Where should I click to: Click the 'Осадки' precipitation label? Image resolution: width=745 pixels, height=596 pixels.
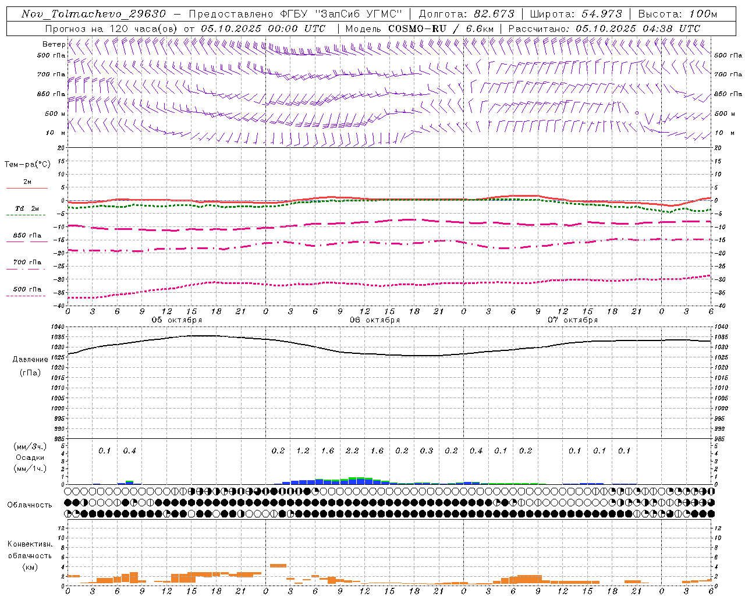[30, 457]
